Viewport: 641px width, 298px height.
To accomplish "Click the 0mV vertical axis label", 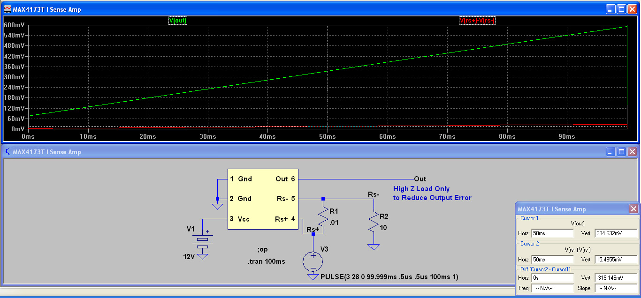I will (x=18, y=129).
